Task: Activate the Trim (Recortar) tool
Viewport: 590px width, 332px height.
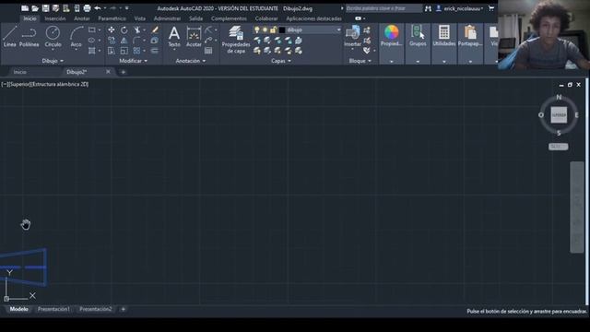Action: pyautogui.click(x=137, y=30)
